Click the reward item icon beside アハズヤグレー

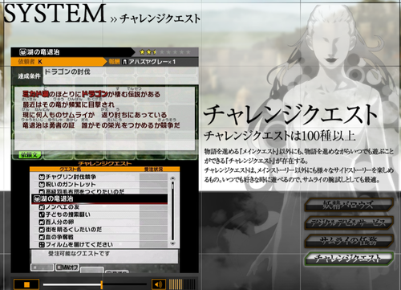pos(124,62)
